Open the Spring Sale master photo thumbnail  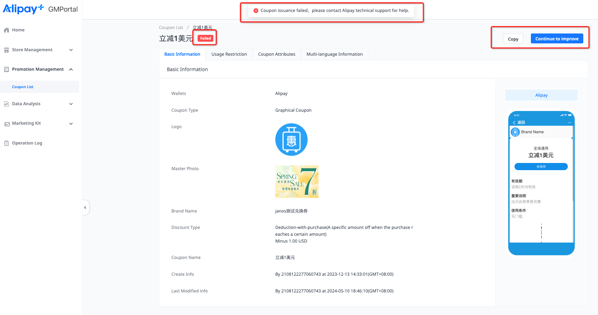(297, 181)
